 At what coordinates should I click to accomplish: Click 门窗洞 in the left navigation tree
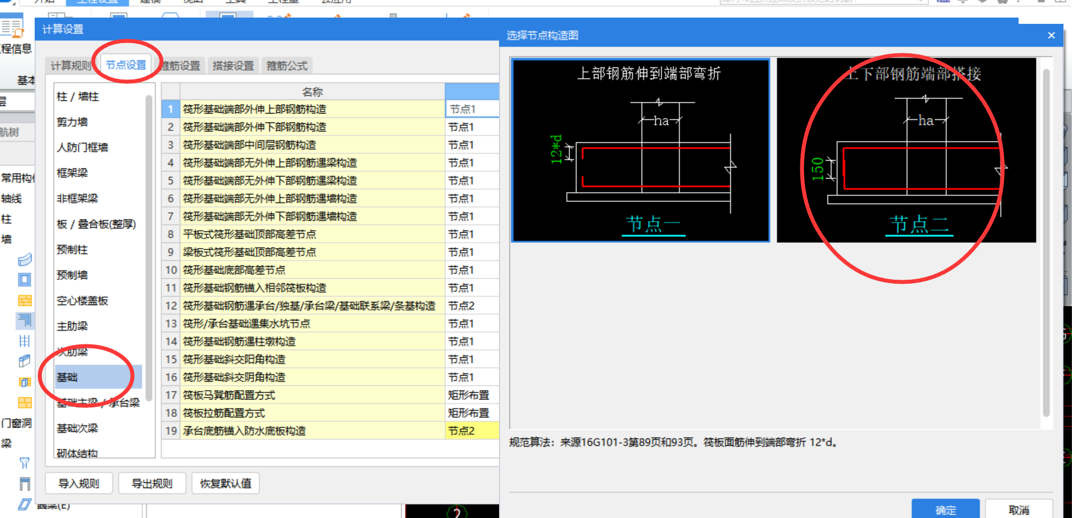pos(16,423)
